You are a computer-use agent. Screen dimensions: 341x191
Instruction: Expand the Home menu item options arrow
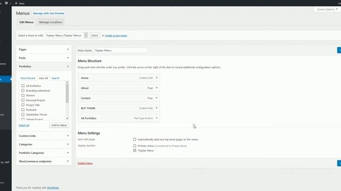(x=157, y=78)
